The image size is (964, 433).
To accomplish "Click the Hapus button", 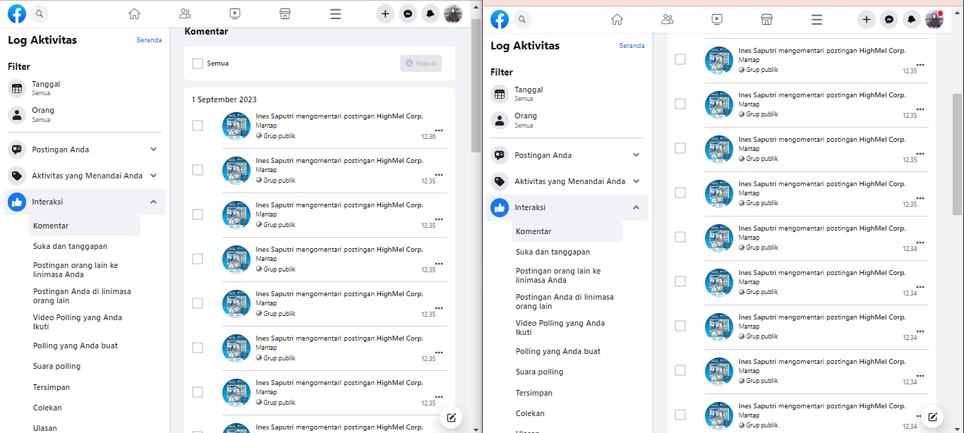I will click(x=421, y=63).
